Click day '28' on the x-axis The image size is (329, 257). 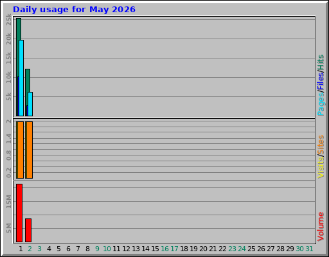[280, 249]
